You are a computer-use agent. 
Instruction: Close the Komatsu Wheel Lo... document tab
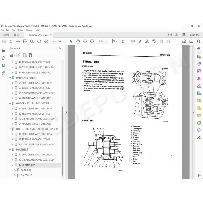(x=51, y=35)
